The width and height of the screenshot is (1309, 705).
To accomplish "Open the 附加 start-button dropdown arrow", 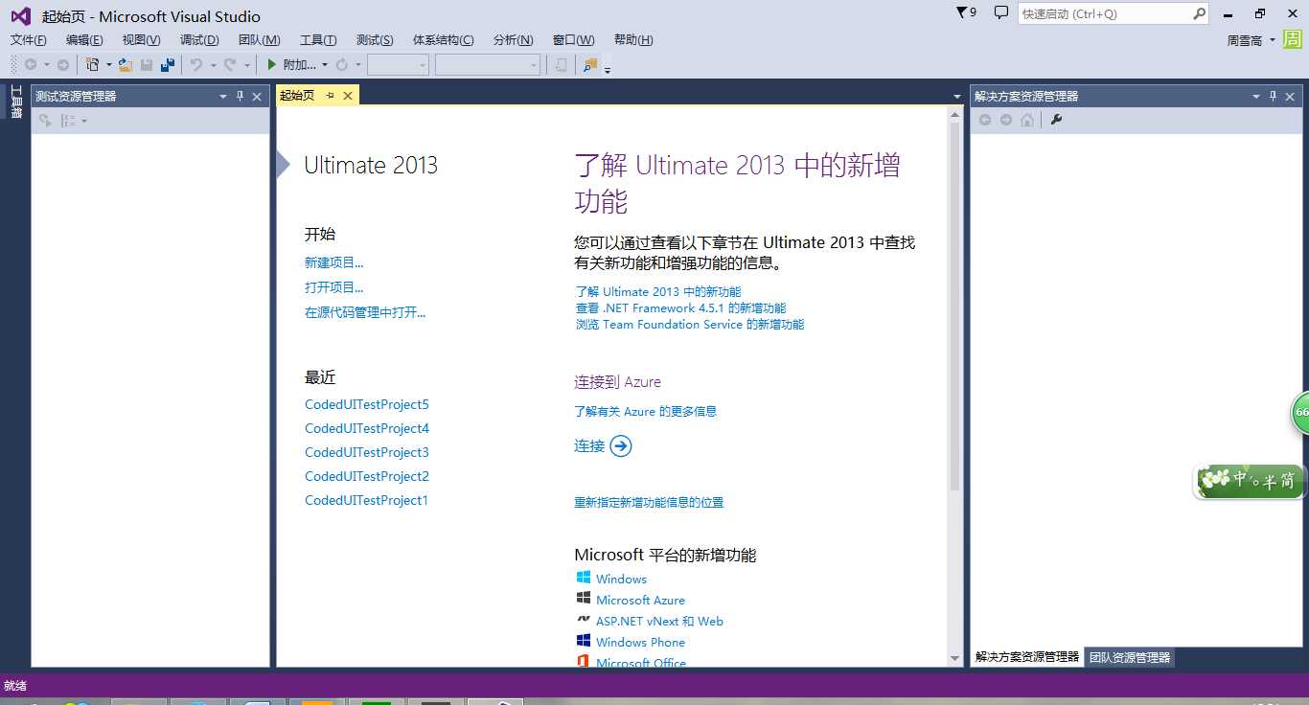I will [x=325, y=65].
